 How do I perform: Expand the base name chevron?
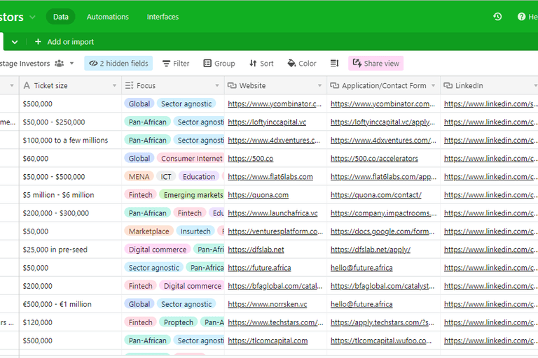coord(32,17)
